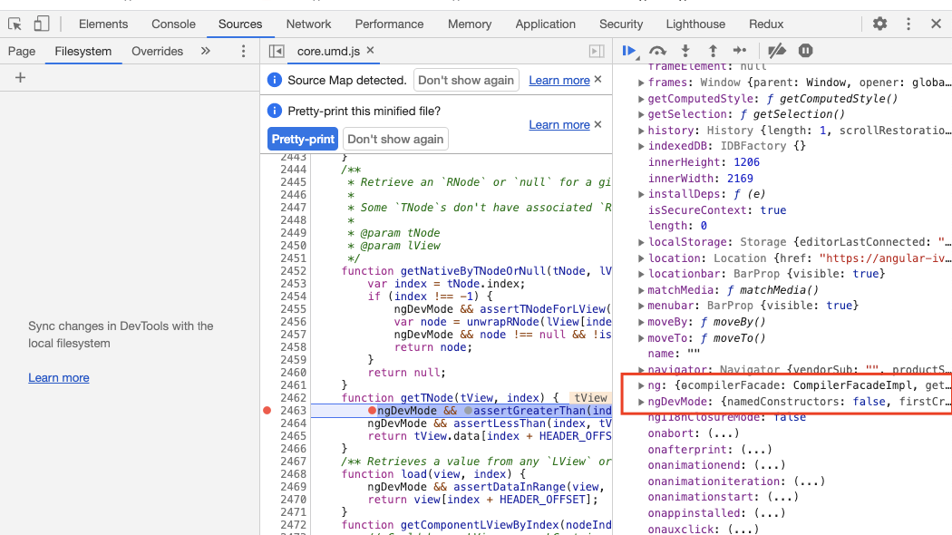Open DevTools settings gear
This screenshot has height=535, width=952.
pos(879,24)
